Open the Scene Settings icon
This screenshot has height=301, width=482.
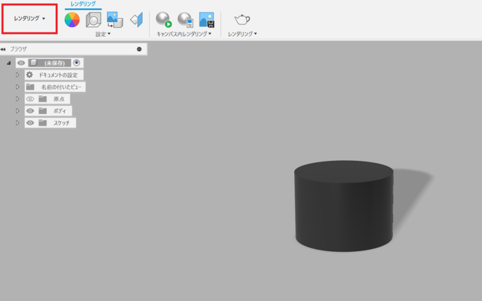click(x=93, y=20)
